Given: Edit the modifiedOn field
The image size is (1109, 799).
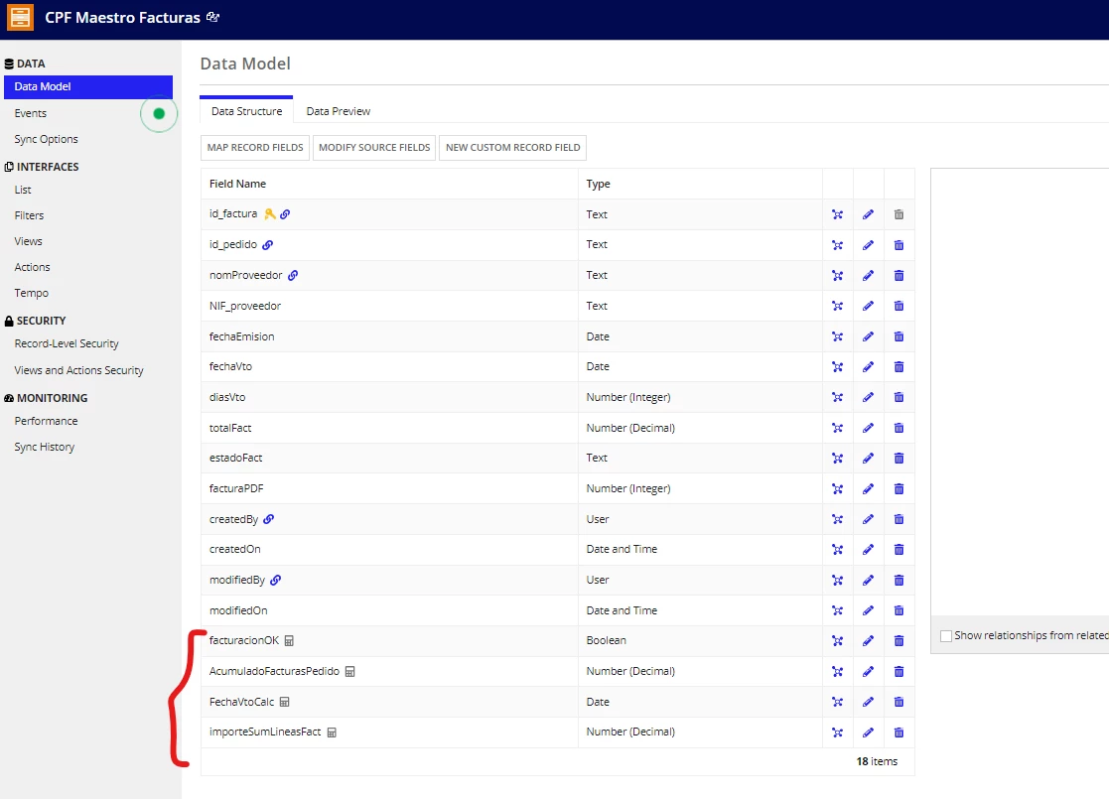Looking at the screenshot, I should [868, 610].
